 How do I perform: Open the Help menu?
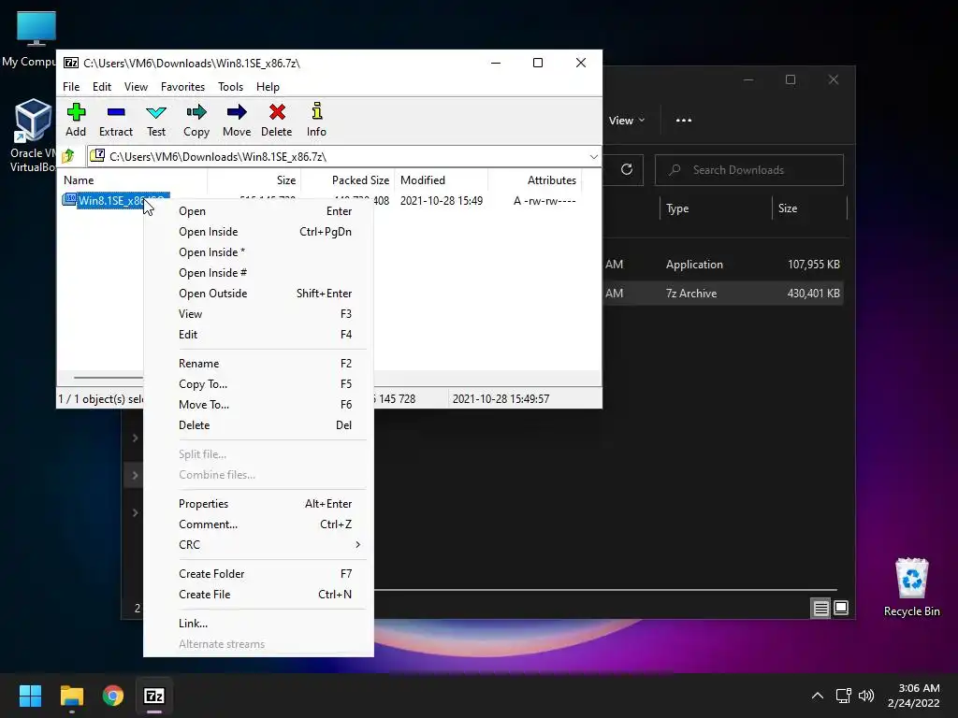click(268, 87)
